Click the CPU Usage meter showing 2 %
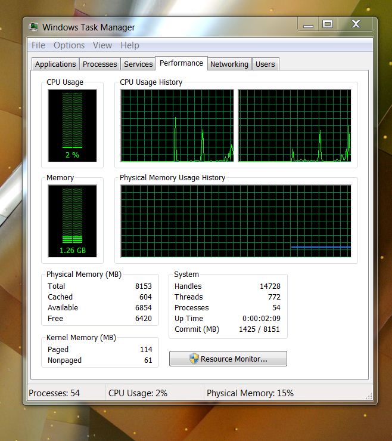The image size is (392, 441). click(73, 125)
